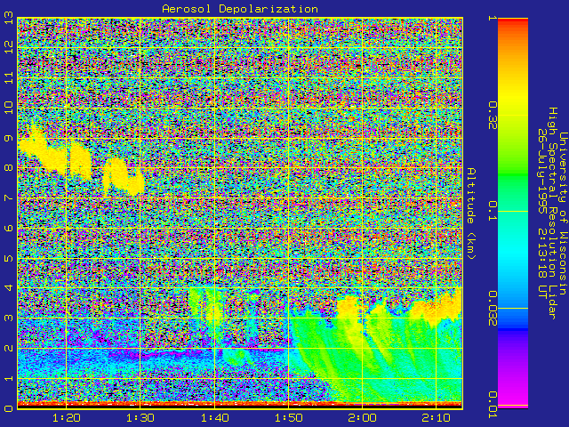
Task: Click the altitude 12 axis label
Action: click(8, 47)
